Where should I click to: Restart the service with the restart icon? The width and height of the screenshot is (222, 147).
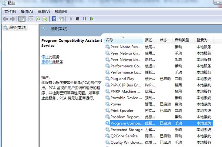[x=92, y=19]
